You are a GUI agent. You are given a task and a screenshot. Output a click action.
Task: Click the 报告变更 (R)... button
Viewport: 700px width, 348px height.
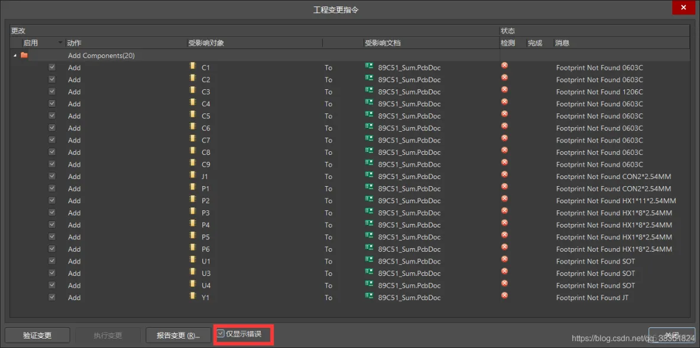(x=178, y=335)
